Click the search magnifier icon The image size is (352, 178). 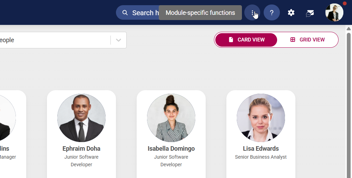[125, 13]
